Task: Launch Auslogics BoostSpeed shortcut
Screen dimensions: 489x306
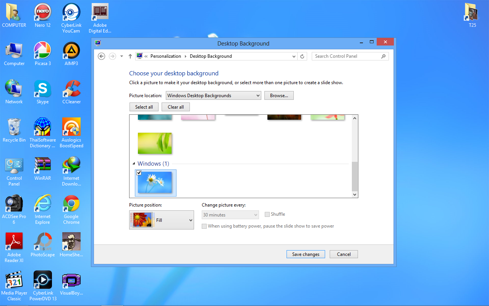Action: pos(71,133)
